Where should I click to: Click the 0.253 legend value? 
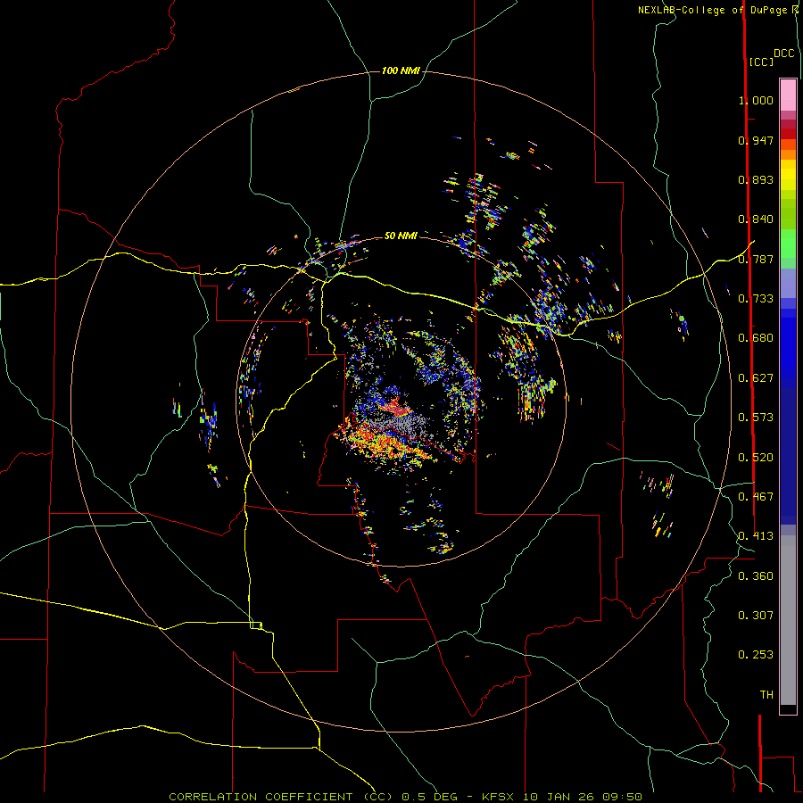[756, 655]
